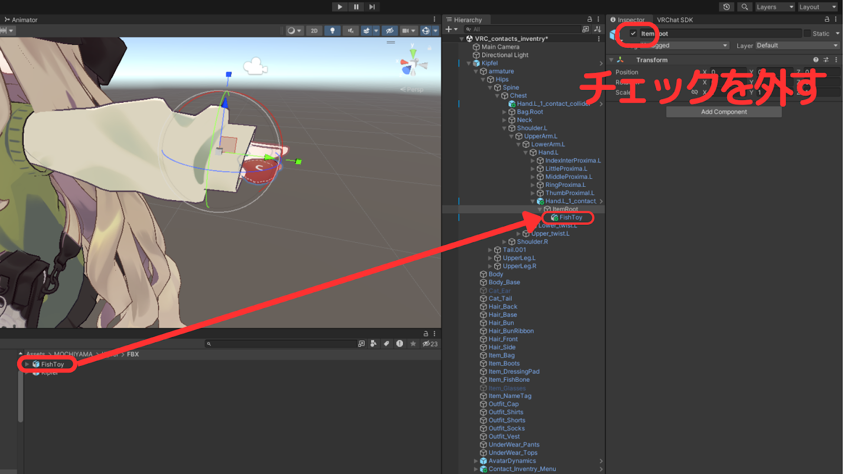Toggle the scene gizmos icon
Screen dimensions: 843x474
point(426,31)
